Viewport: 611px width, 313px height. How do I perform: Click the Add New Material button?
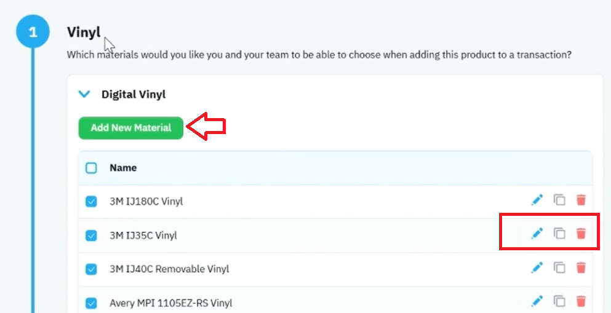[x=131, y=128]
